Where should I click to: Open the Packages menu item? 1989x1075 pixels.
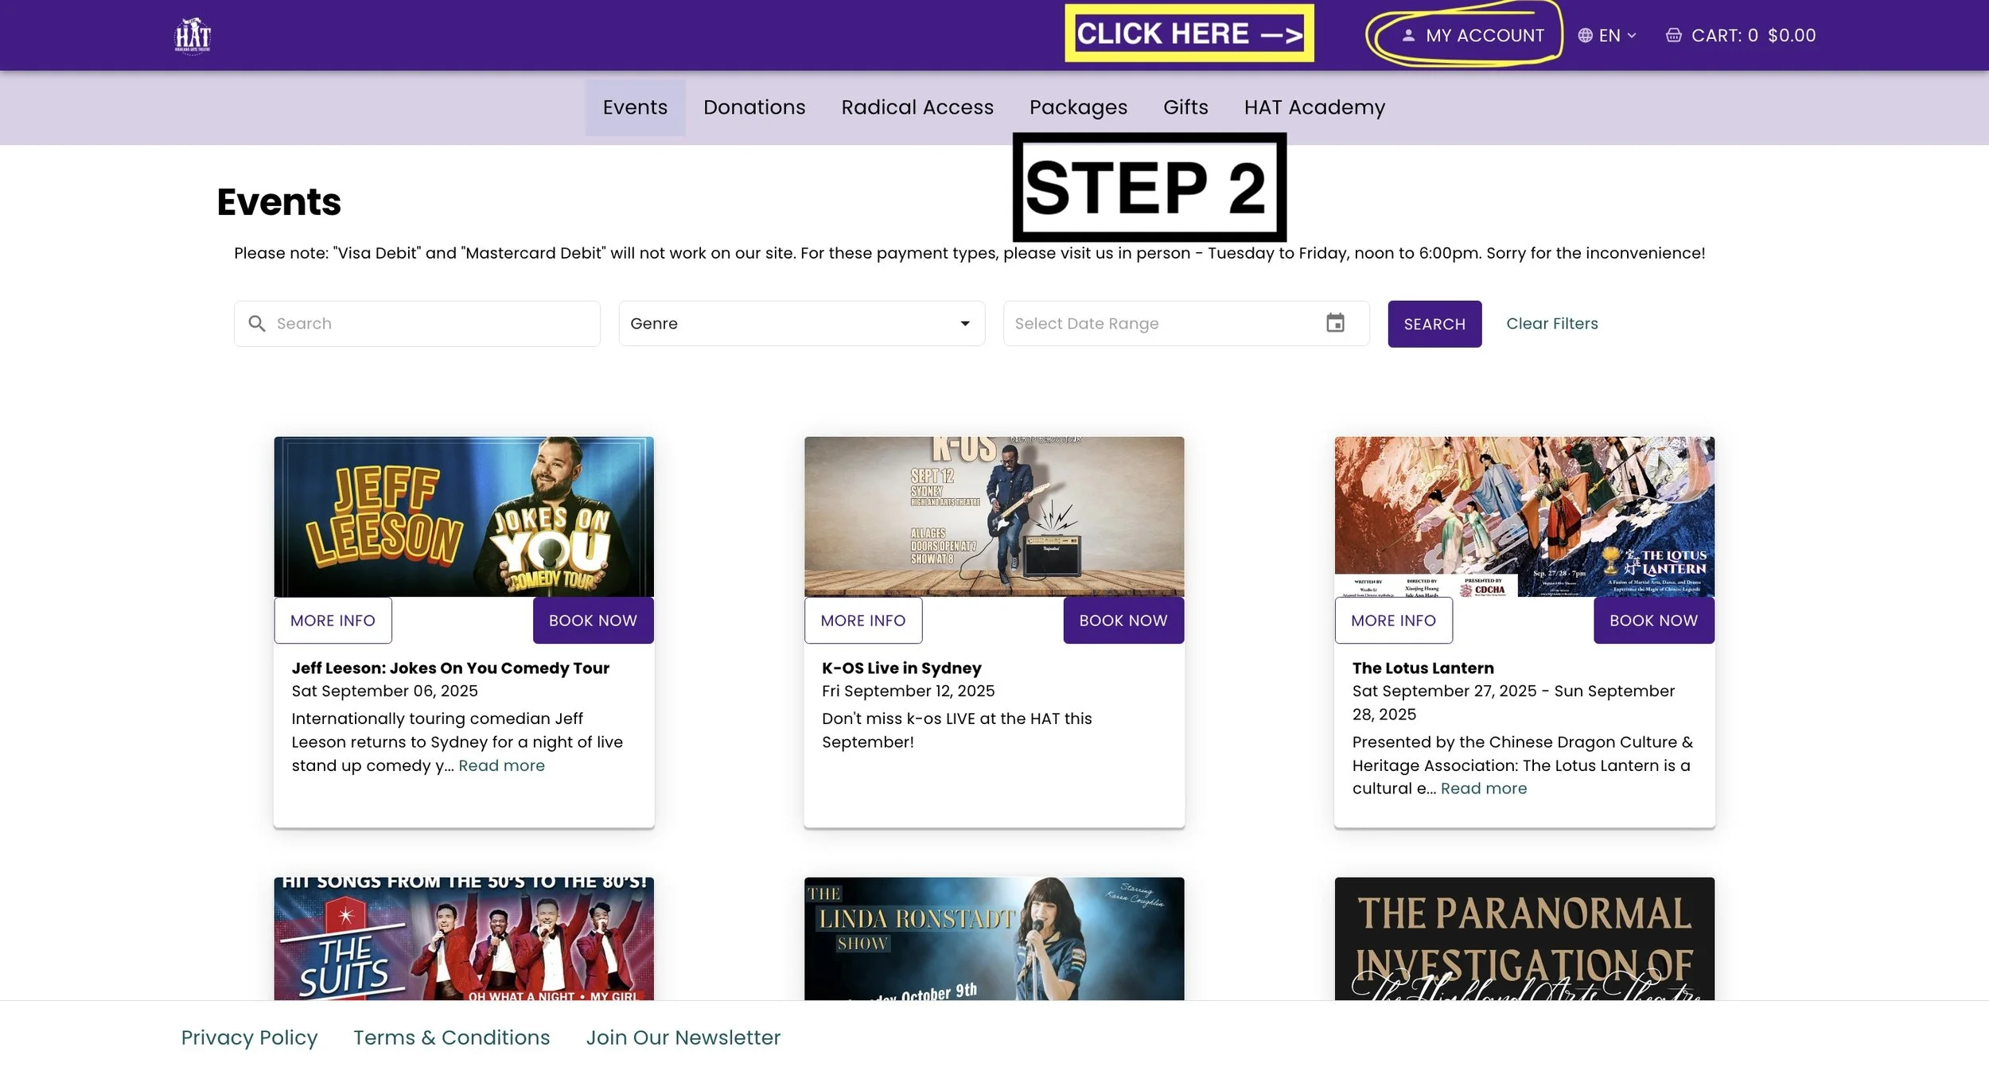coord(1078,107)
